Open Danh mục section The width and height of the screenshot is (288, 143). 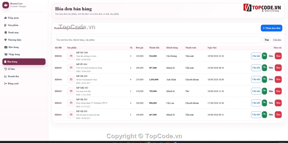click(24, 33)
